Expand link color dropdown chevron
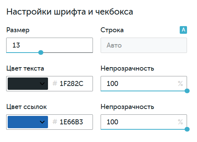The height and width of the screenshot is (142, 197). pos(42,122)
